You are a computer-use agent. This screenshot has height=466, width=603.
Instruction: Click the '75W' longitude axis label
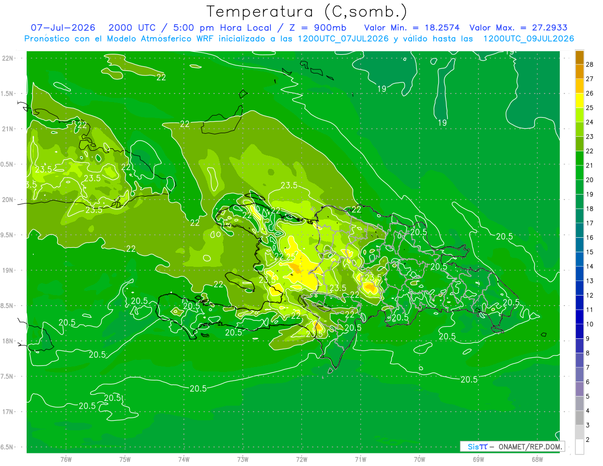pos(125,459)
